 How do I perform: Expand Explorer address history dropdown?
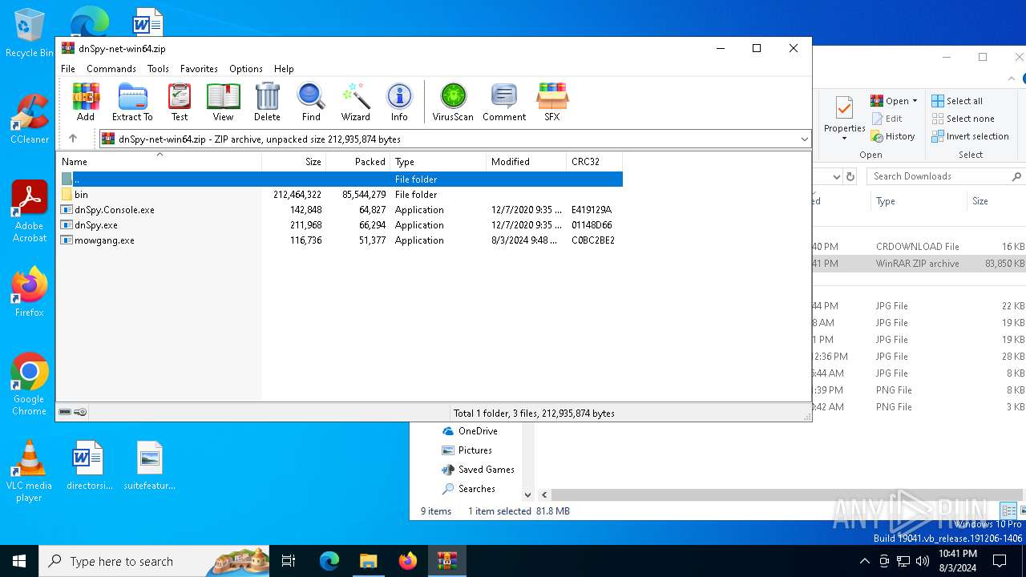pos(836,176)
